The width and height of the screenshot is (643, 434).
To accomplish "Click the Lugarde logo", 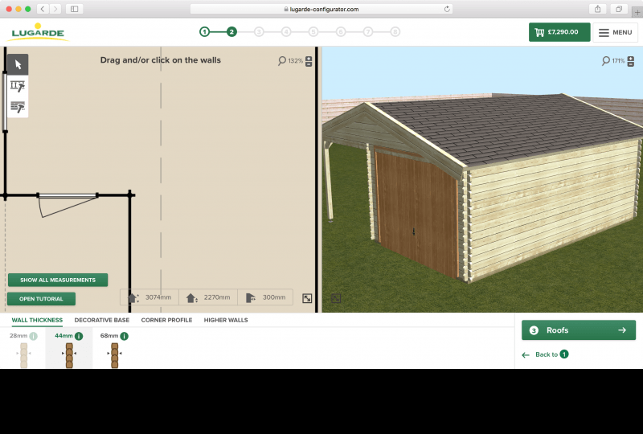I will tap(38, 32).
